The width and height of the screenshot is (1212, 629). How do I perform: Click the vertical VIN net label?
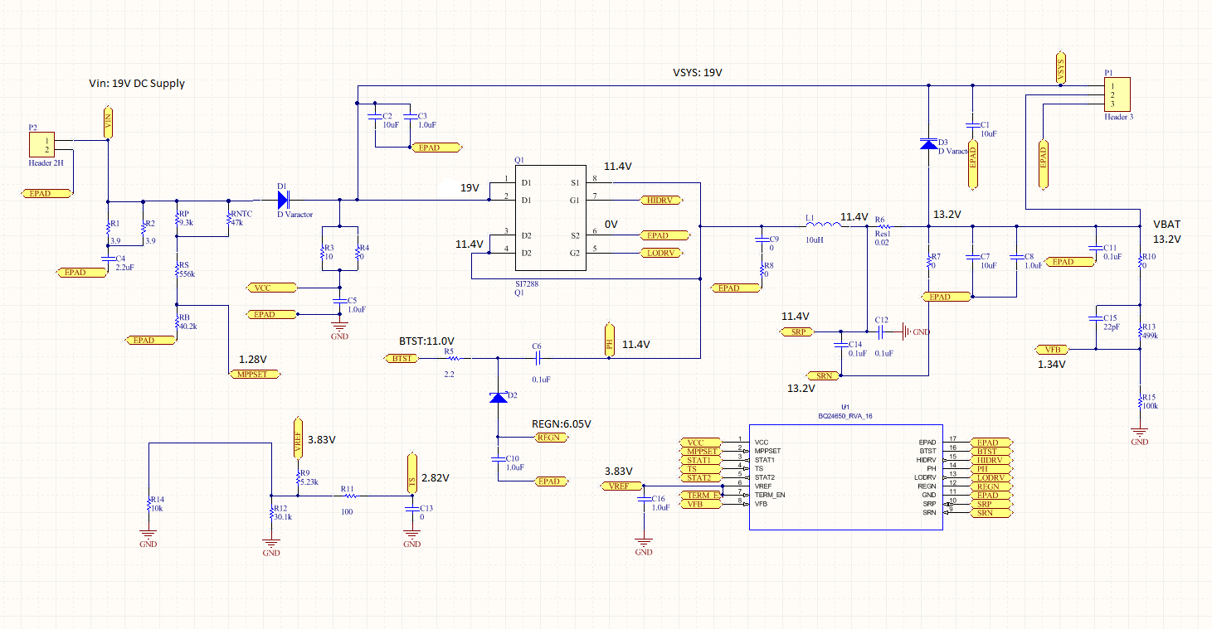pos(107,121)
